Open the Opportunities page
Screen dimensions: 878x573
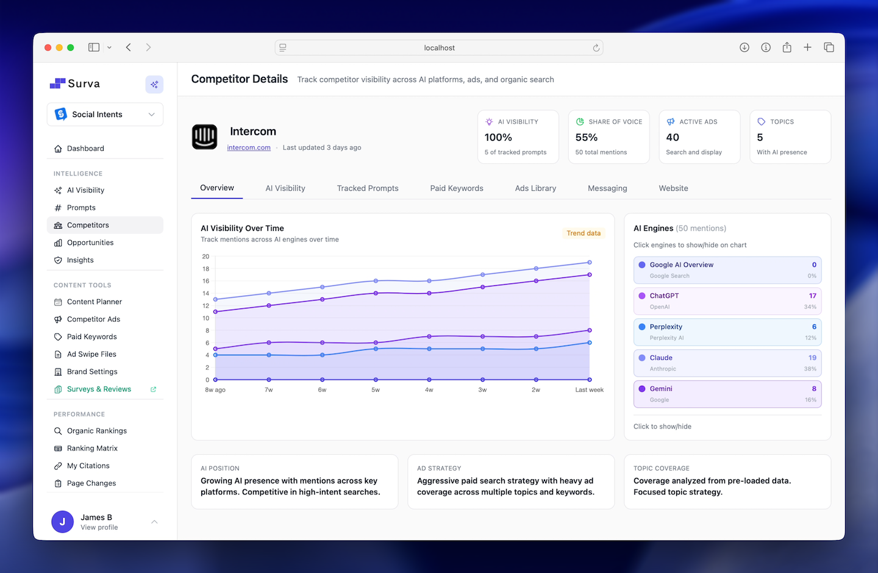(x=90, y=242)
